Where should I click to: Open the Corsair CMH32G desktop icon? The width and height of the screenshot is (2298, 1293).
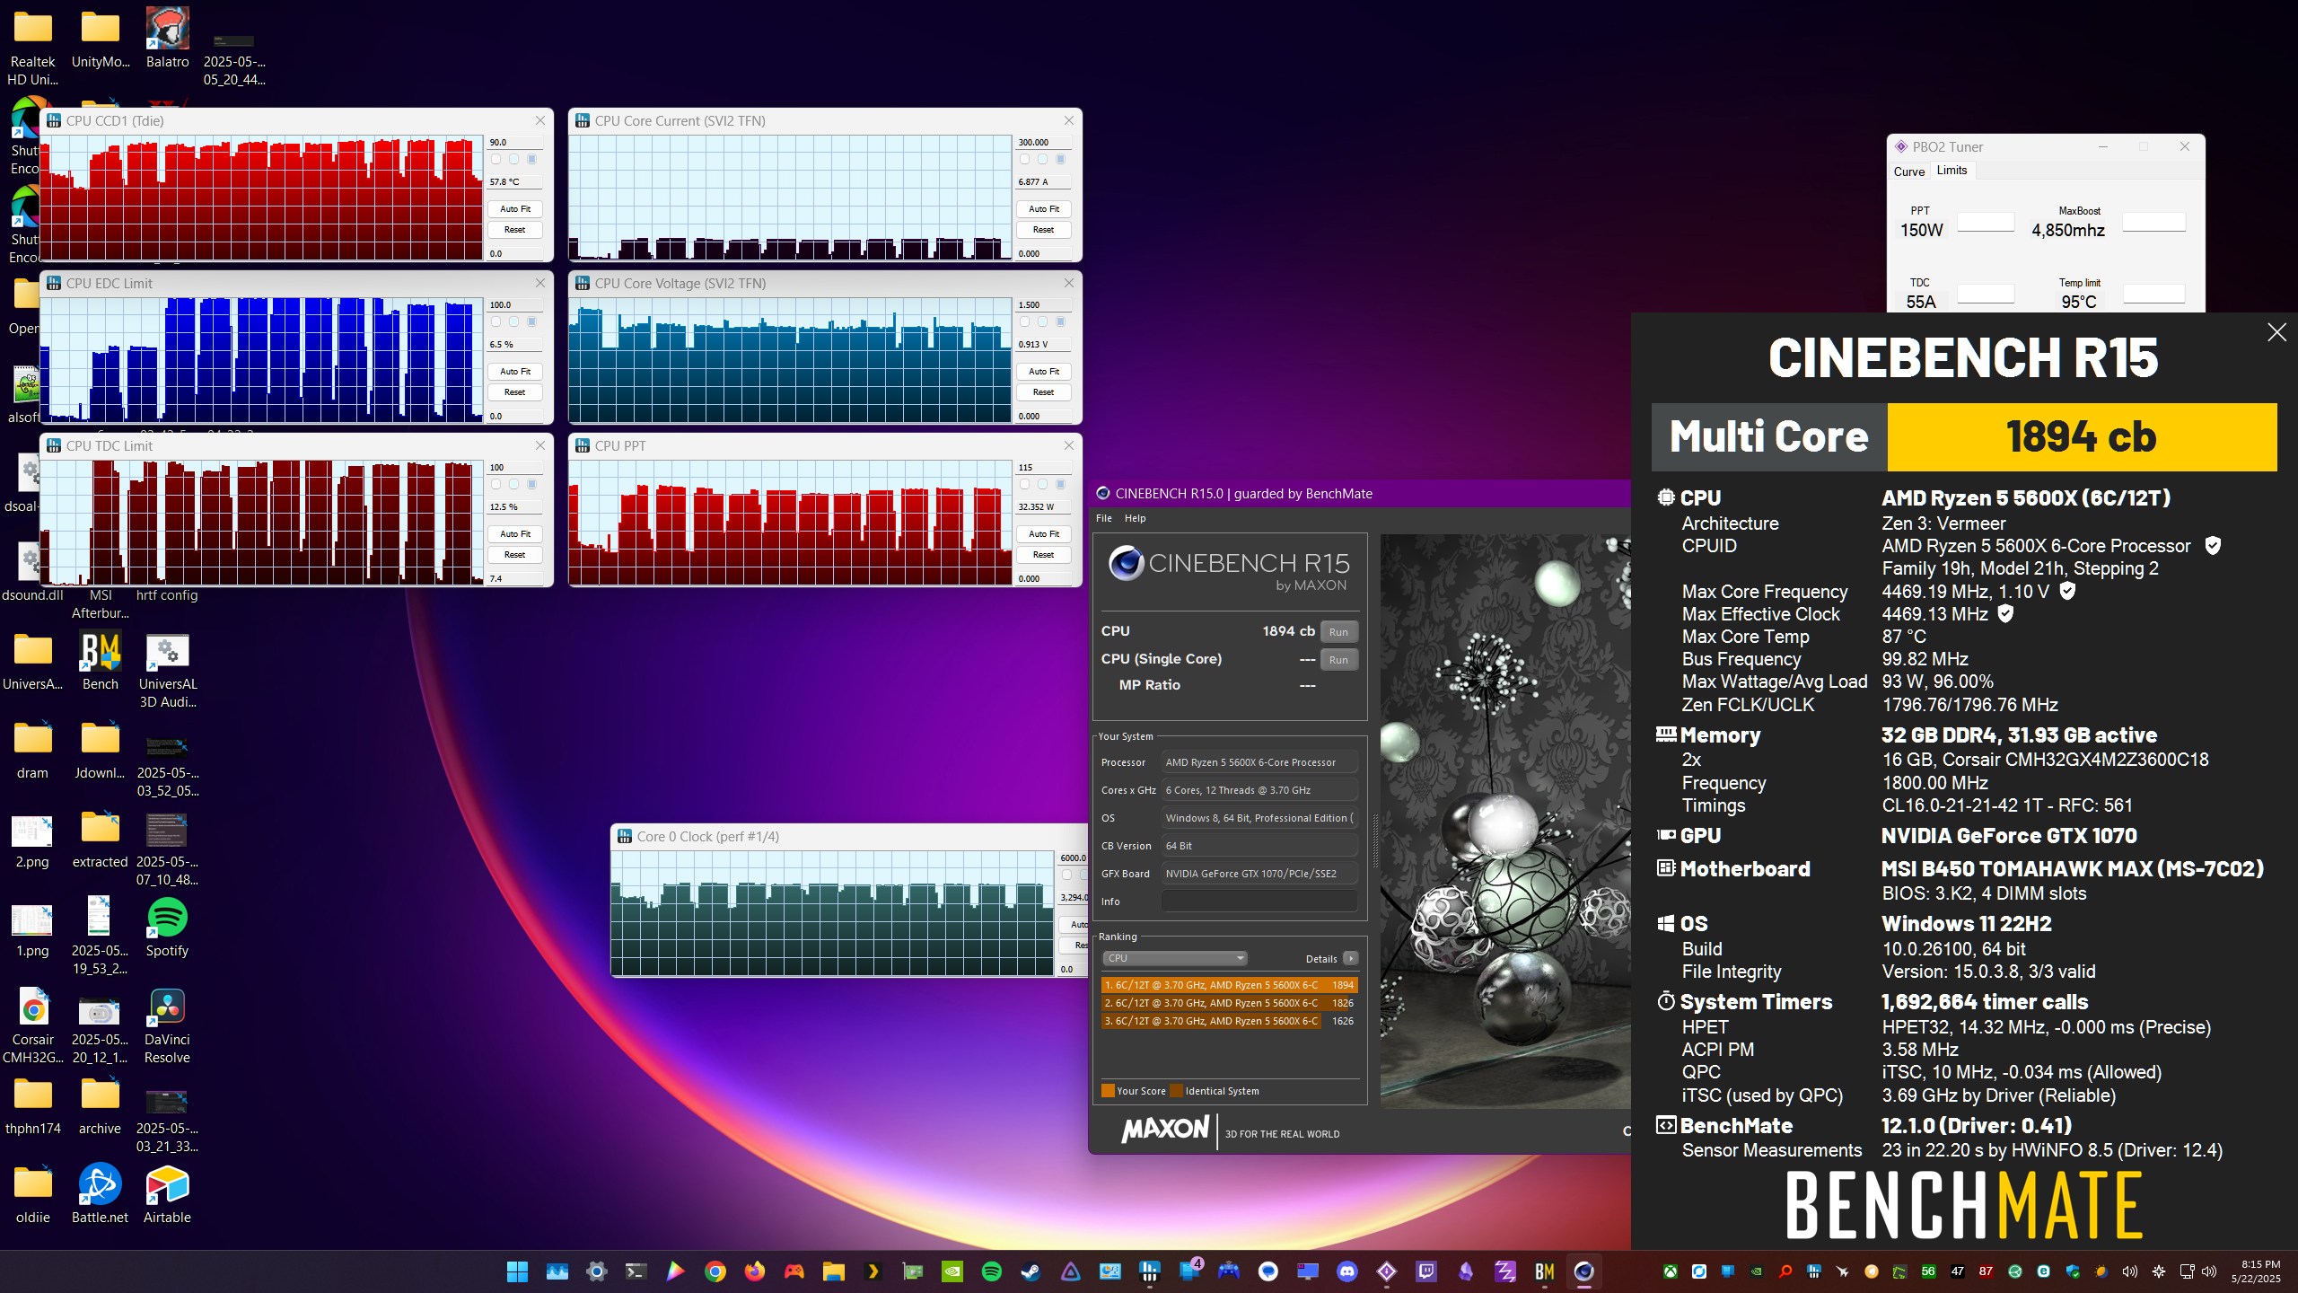click(33, 1025)
